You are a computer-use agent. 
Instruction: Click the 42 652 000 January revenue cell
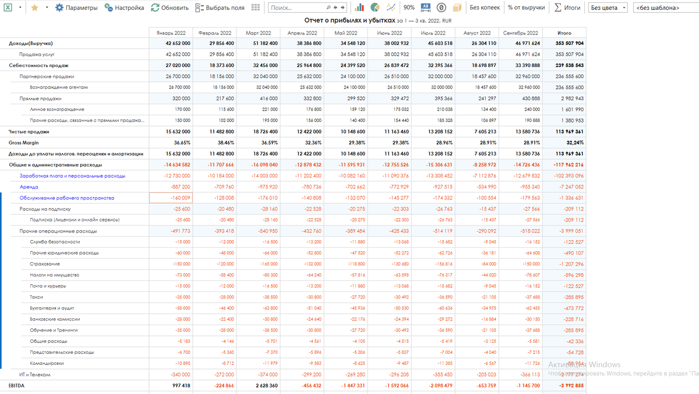point(171,44)
